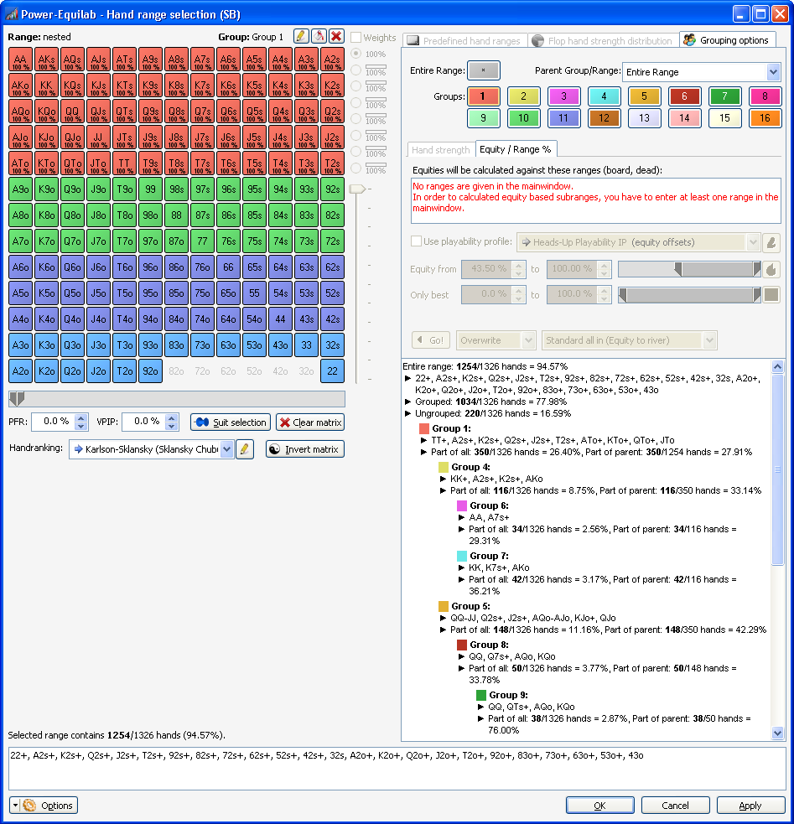This screenshot has height=824, width=794.
Task: Select the second 100% weight radio button
Action: [356, 70]
